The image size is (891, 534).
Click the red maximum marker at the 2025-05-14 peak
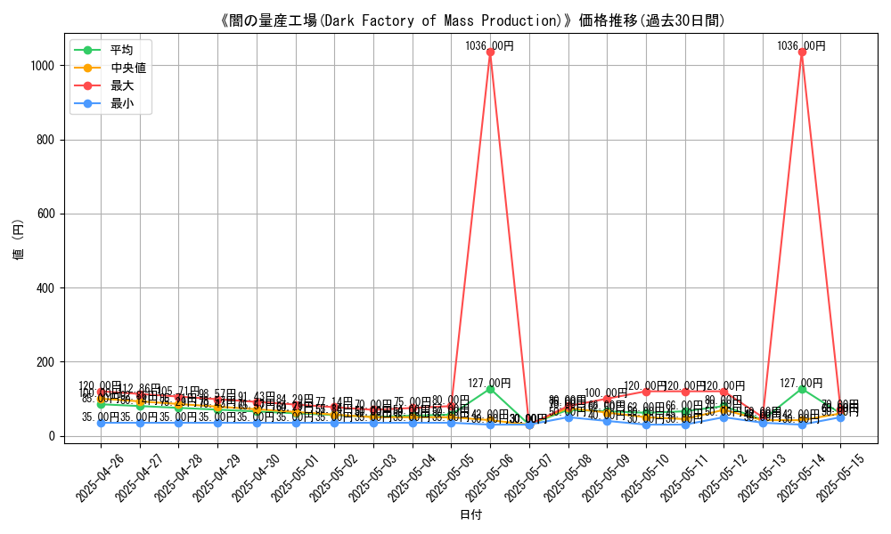coord(802,53)
